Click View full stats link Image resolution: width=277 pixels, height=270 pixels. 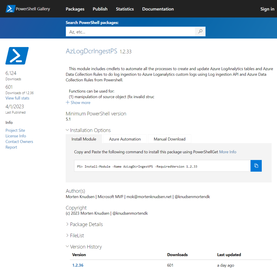17,98
